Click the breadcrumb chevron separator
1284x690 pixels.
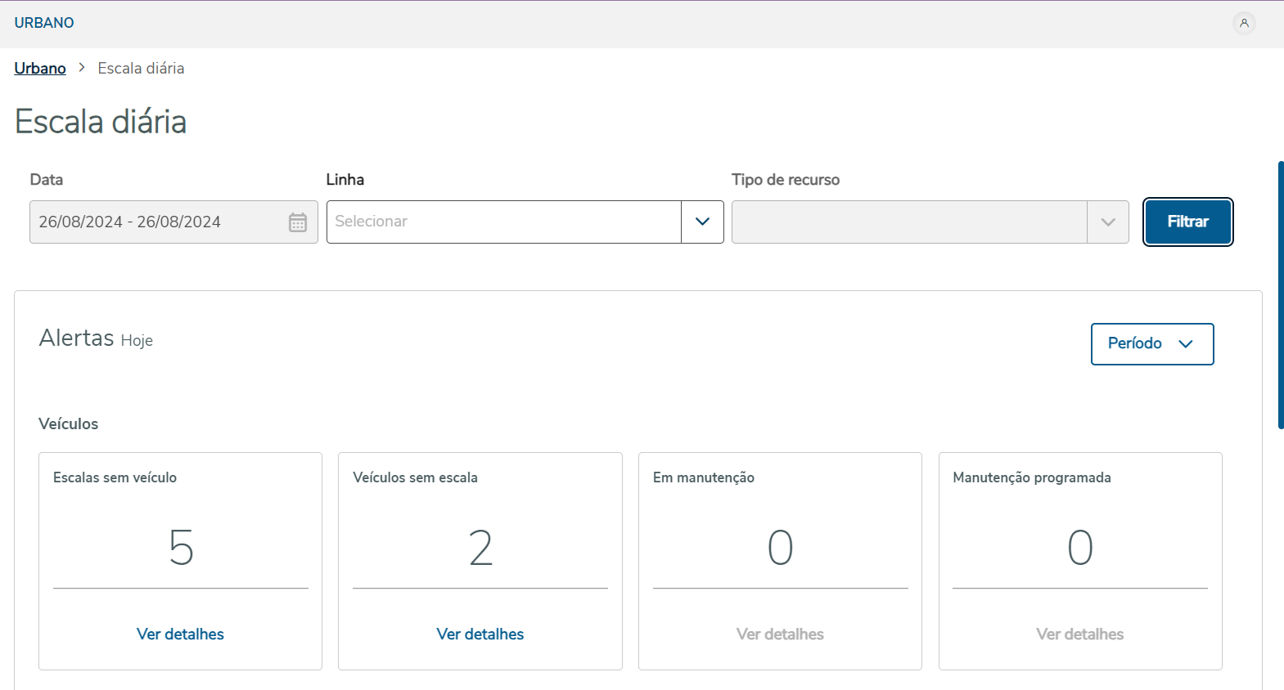pyautogui.click(x=82, y=68)
